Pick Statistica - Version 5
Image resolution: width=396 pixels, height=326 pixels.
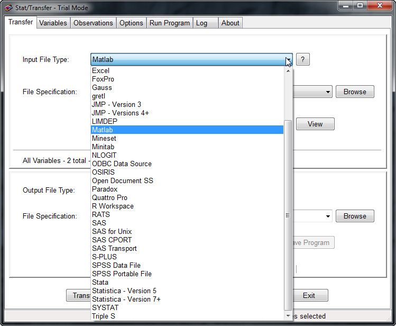click(x=187, y=291)
